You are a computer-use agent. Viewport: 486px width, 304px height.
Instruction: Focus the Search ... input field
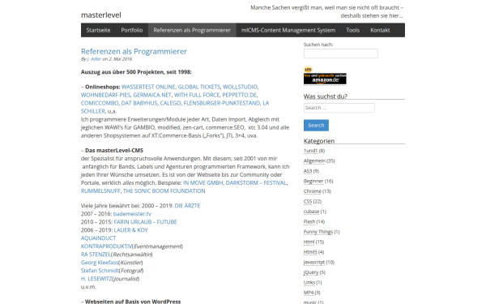point(339,108)
